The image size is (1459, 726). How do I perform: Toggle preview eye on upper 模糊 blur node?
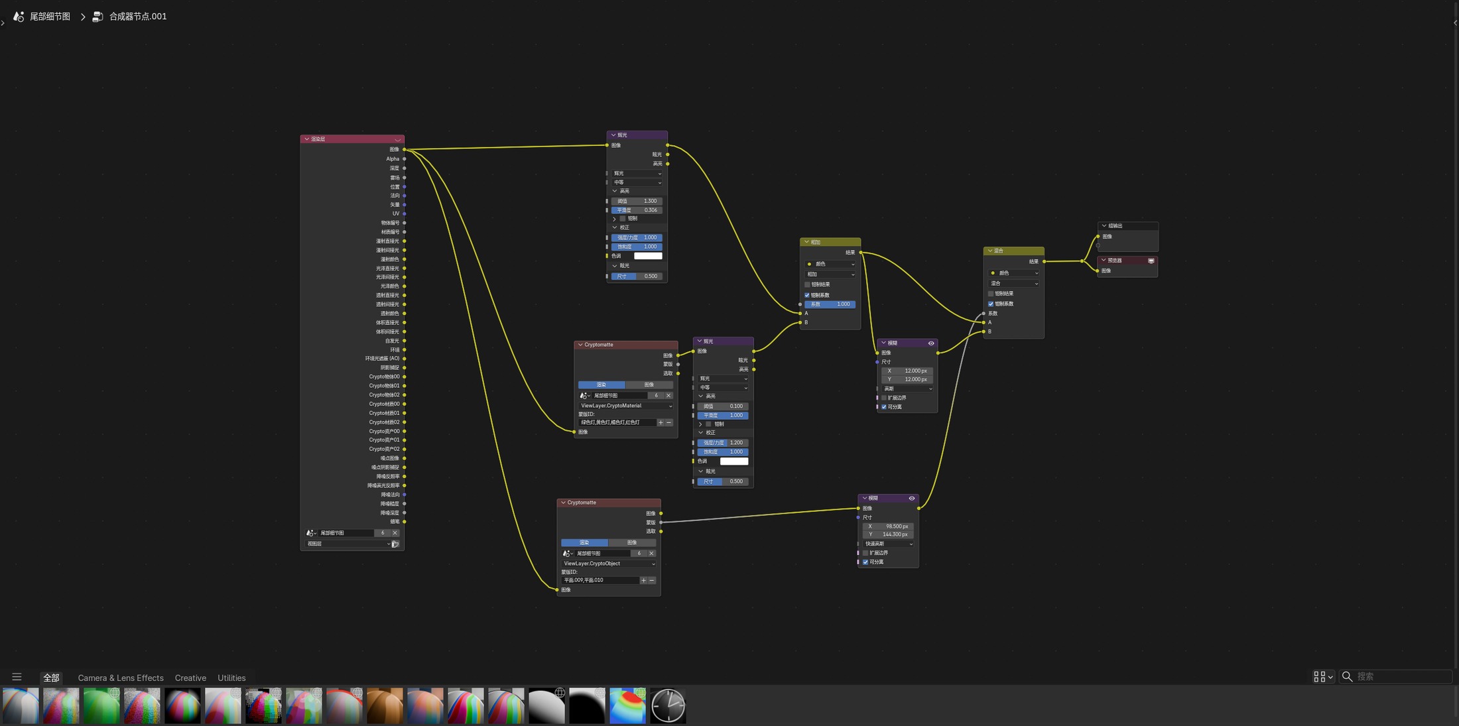tap(931, 343)
